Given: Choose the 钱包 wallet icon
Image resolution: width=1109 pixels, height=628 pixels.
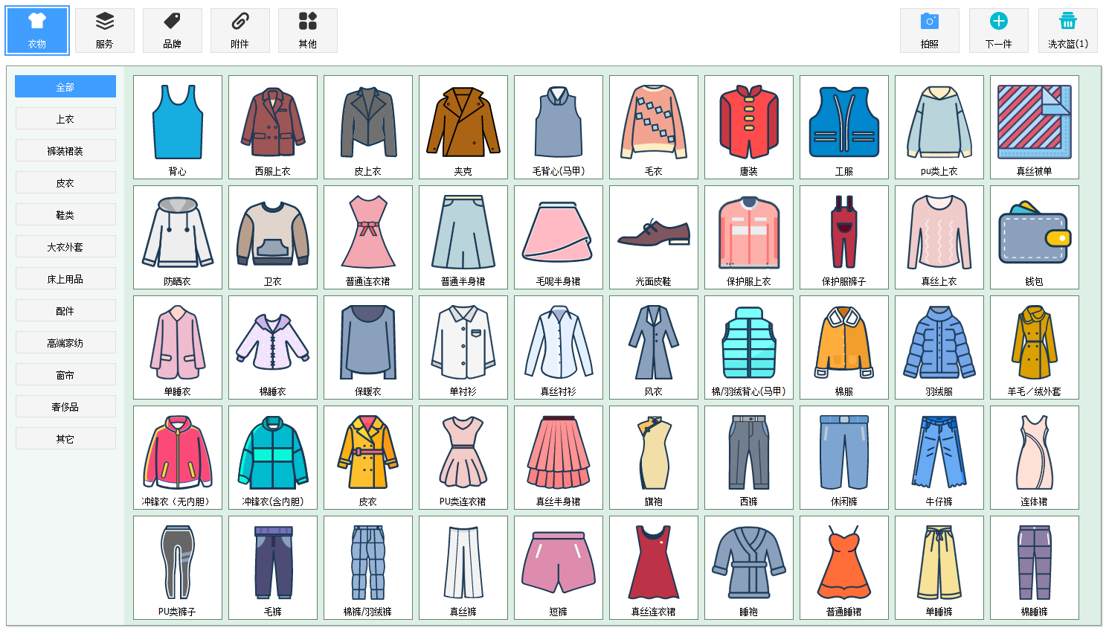Looking at the screenshot, I should pos(1034,237).
